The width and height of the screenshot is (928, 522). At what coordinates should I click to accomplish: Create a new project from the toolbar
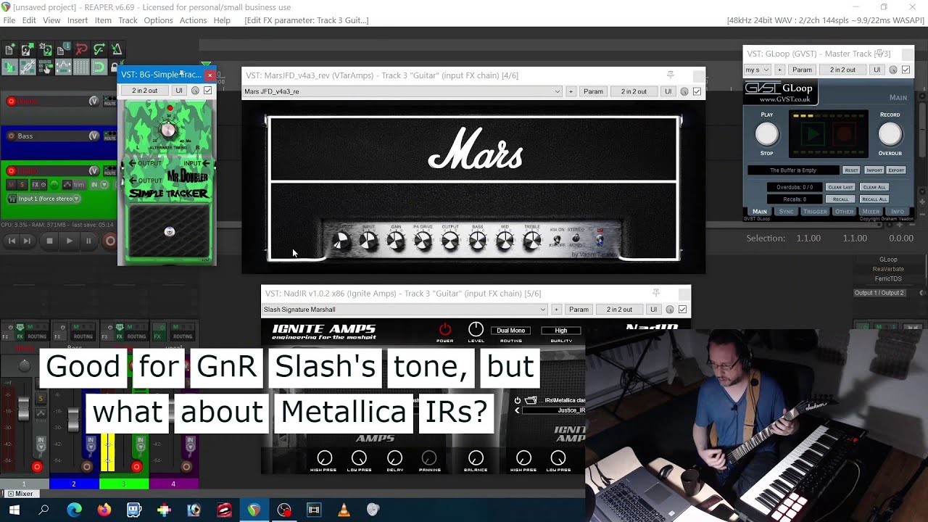point(9,50)
